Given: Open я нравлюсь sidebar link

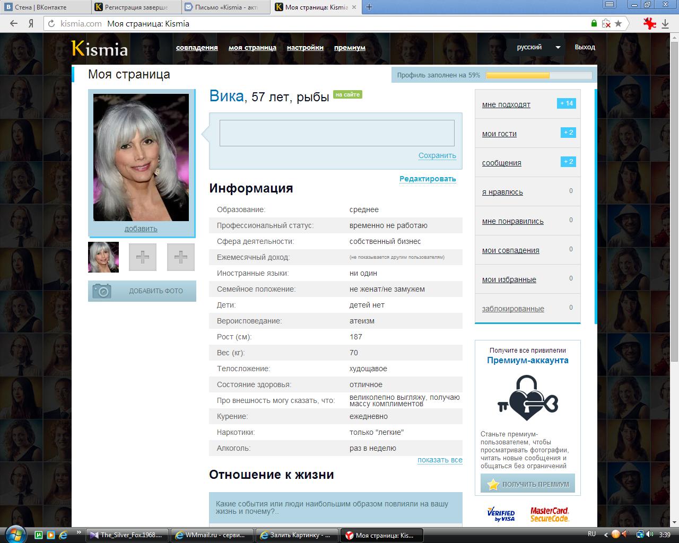Looking at the screenshot, I should coord(502,192).
